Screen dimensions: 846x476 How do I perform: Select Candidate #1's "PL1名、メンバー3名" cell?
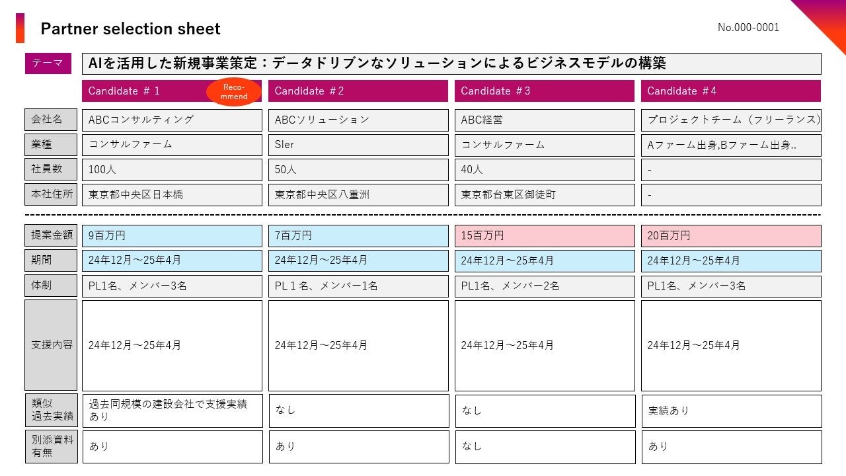point(172,286)
